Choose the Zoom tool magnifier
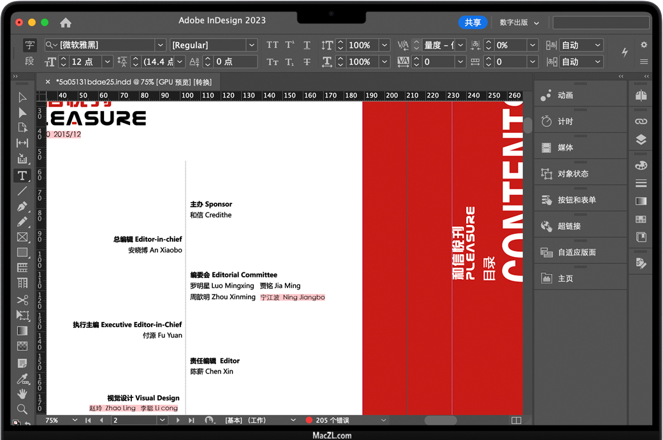Viewport: 663px width, 440px height. coord(22,409)
